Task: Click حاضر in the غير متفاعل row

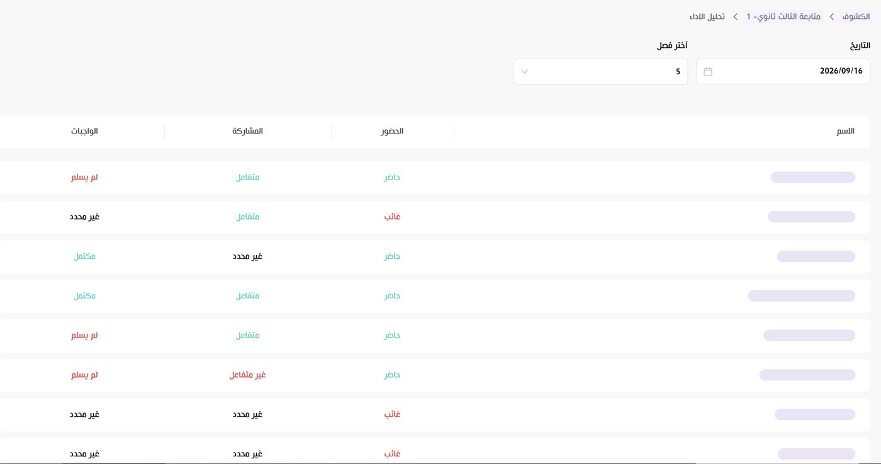Action: 392,375
